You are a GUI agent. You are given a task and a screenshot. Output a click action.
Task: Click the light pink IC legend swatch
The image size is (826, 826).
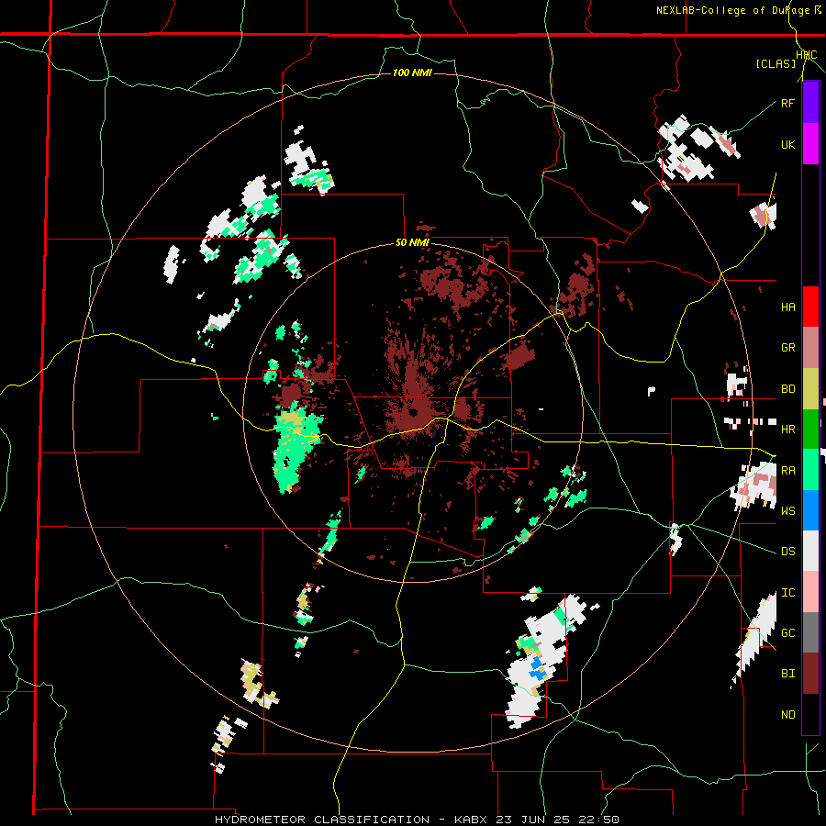810,592
